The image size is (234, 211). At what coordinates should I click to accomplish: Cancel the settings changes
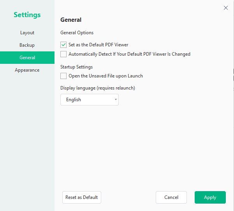pyautogui.click(x=171, y=197)
